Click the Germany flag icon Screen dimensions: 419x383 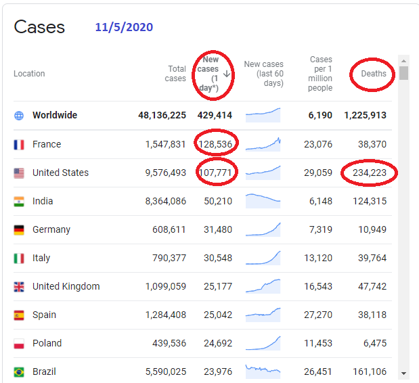pyautogui.click(x=19, y=230)
